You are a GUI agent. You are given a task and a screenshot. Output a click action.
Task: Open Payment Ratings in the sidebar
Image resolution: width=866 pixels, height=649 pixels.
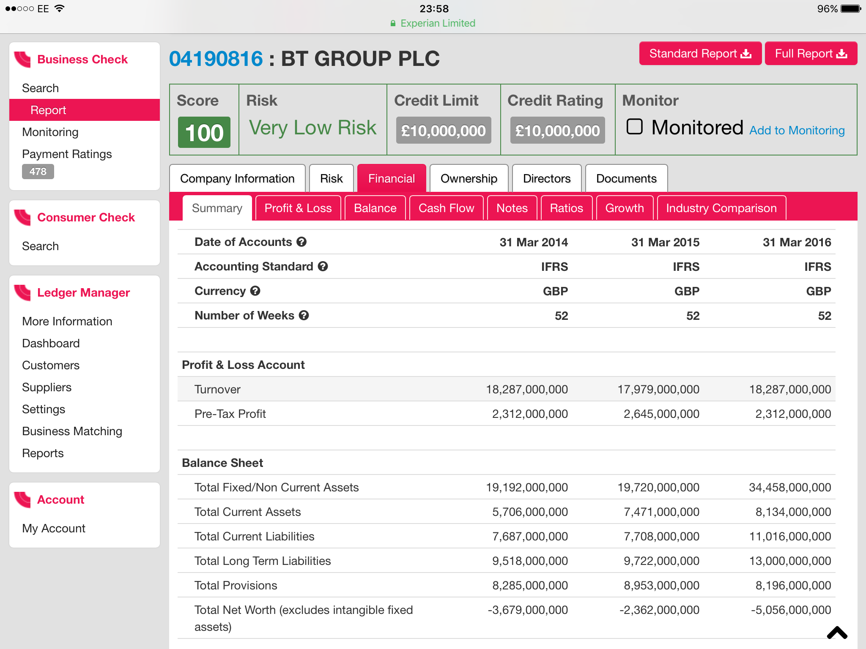(x=67, y=154)
